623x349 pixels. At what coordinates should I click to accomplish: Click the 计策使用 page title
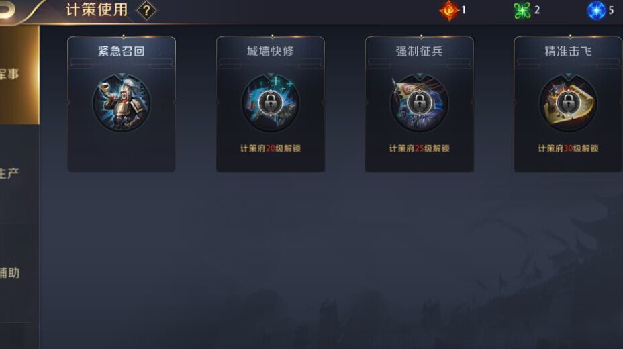pos(97,10)
